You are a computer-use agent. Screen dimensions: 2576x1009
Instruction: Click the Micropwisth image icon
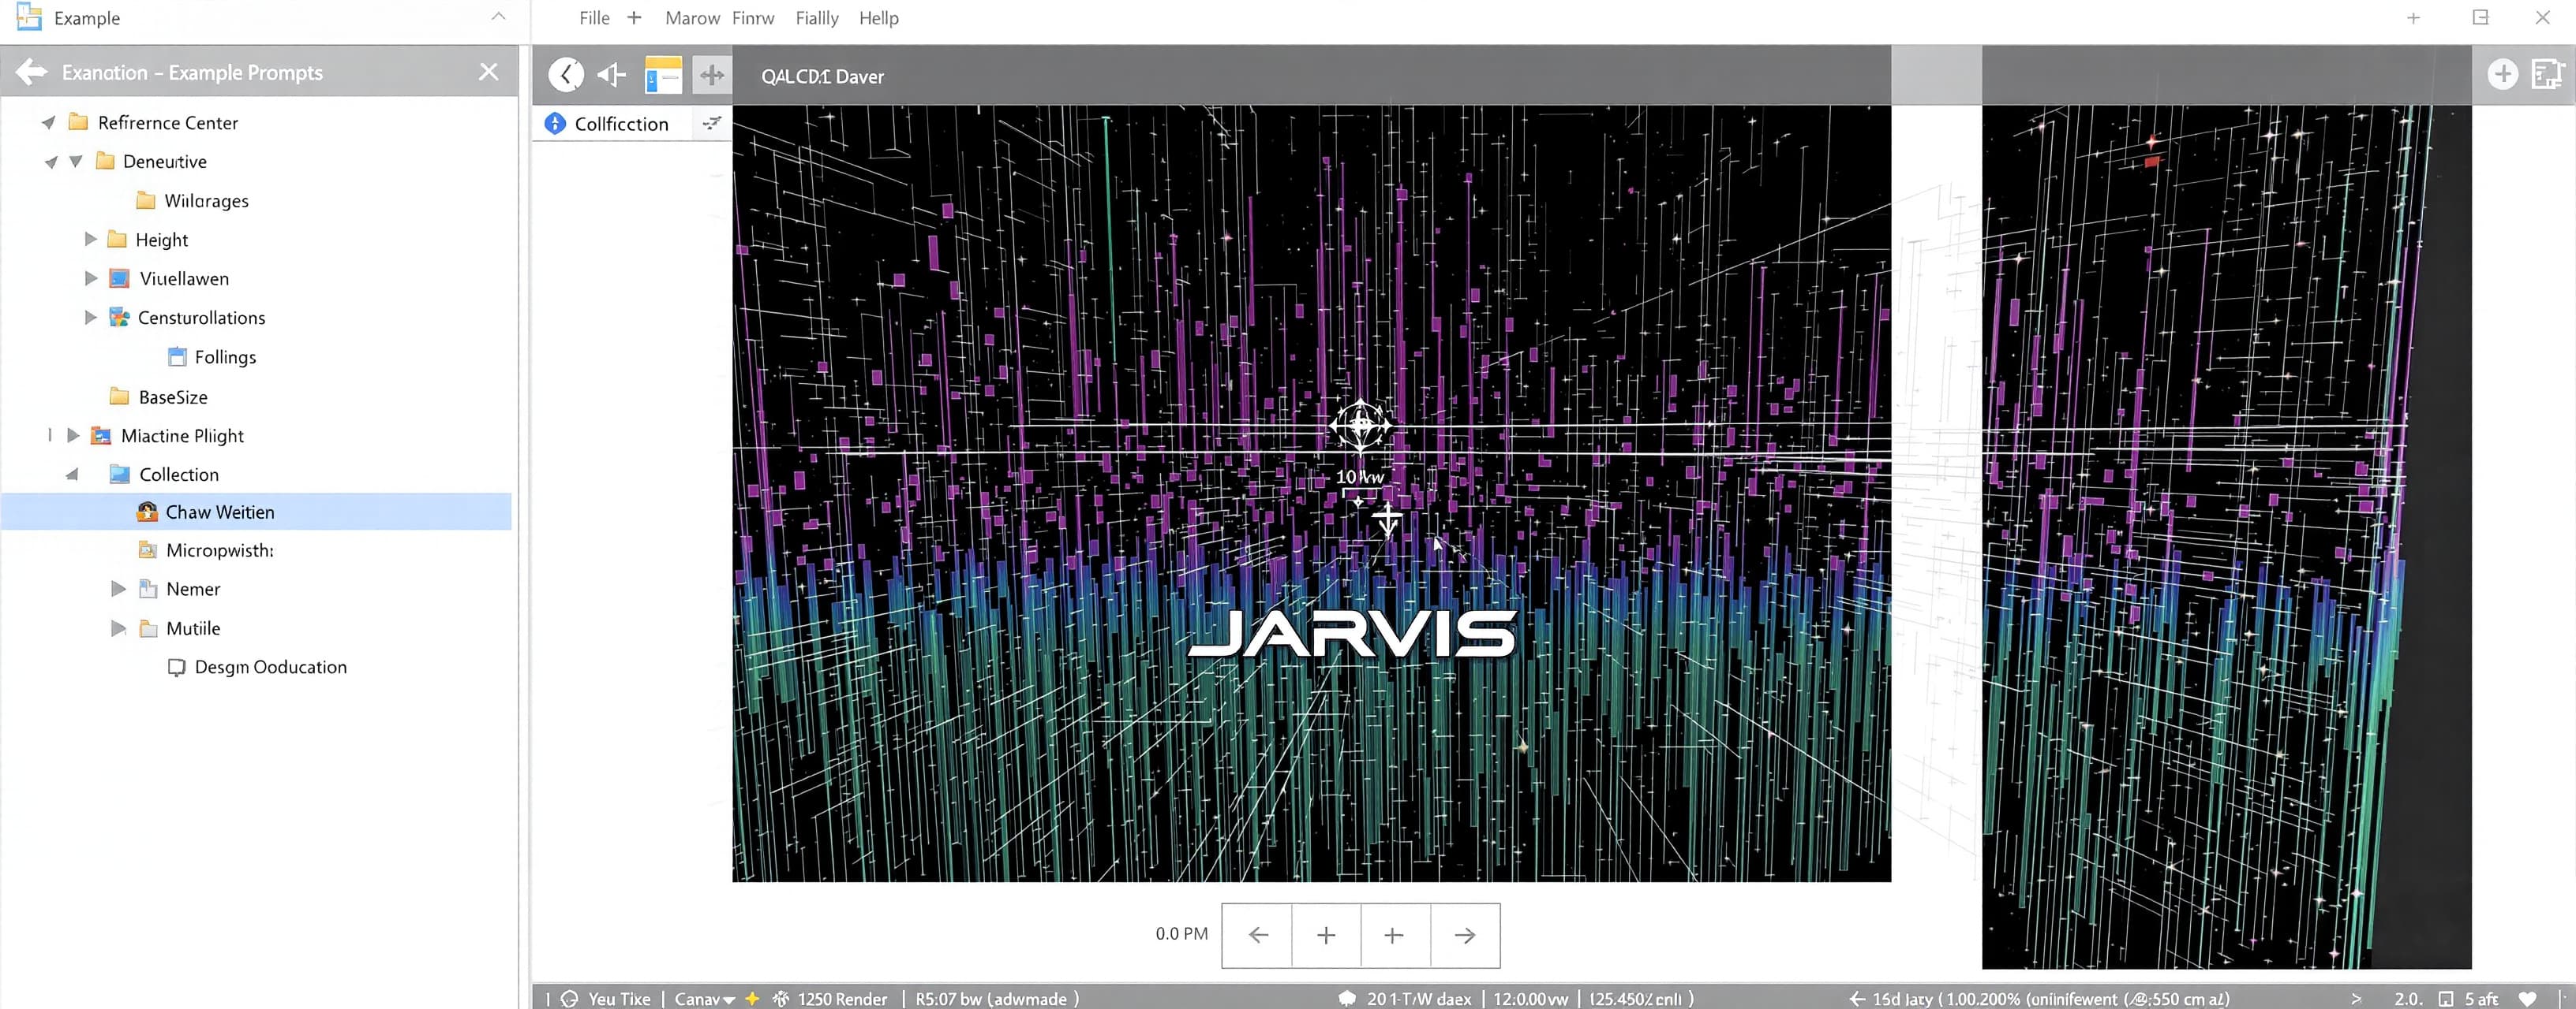click(x=148, y=550)
